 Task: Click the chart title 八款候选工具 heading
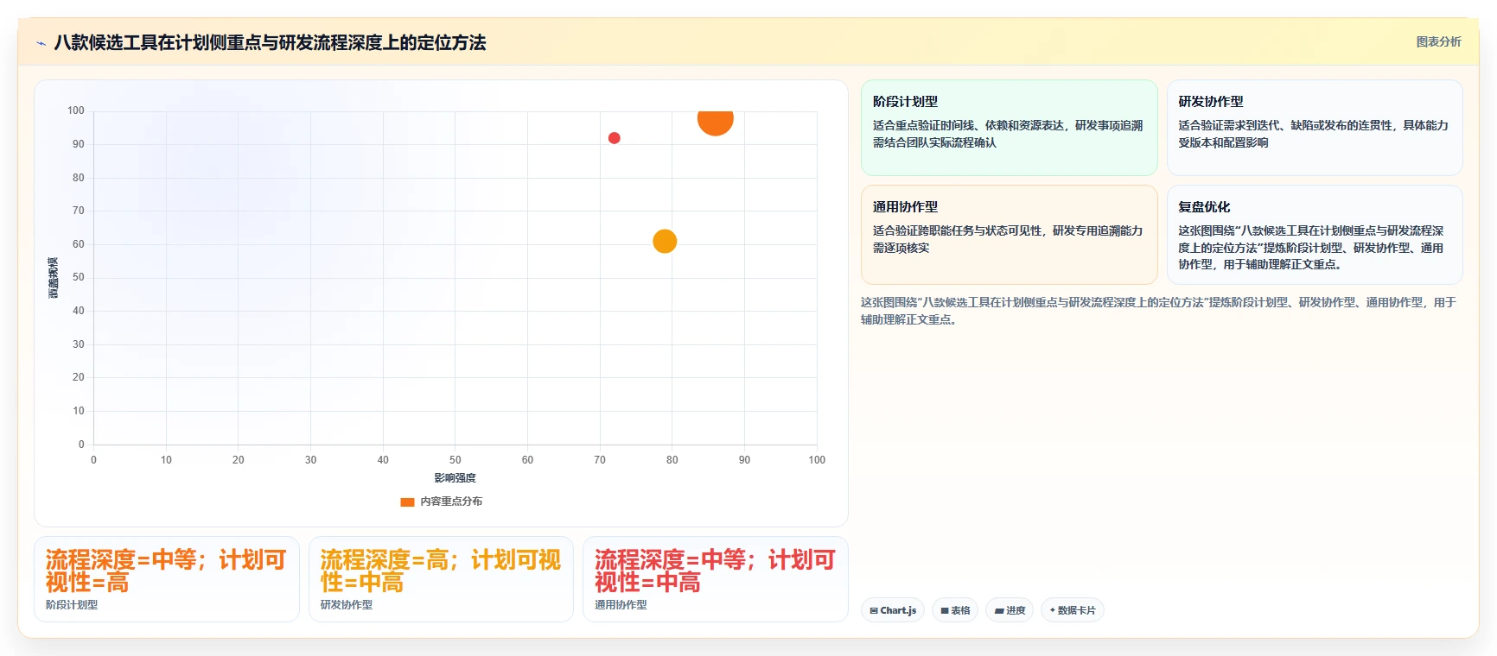coord(270,42)
